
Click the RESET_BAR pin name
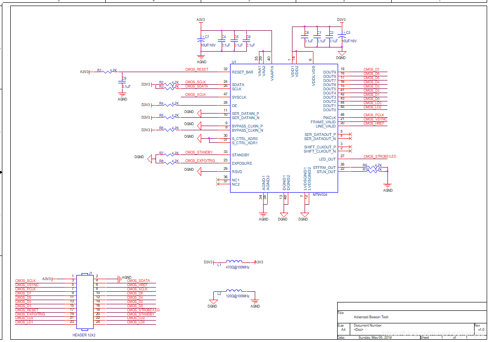242,72
